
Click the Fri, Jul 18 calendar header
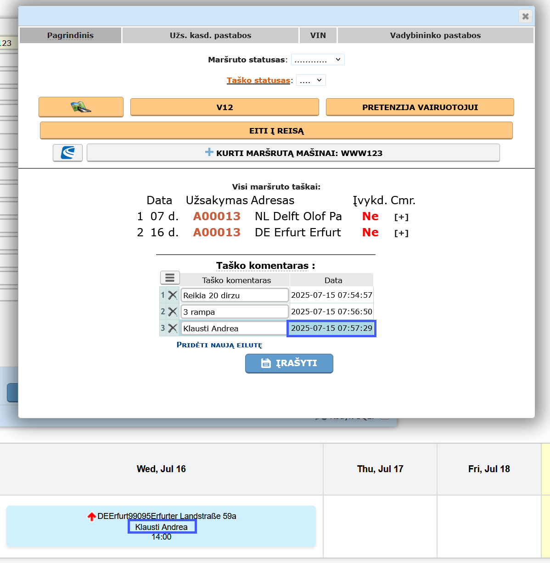489,469
